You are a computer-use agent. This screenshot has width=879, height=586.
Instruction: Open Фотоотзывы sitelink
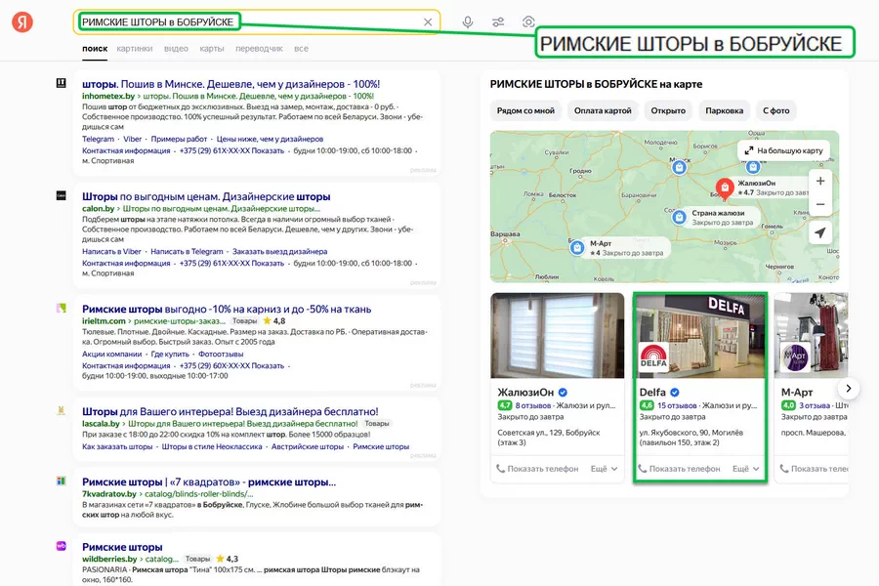(x=221, y=355)
